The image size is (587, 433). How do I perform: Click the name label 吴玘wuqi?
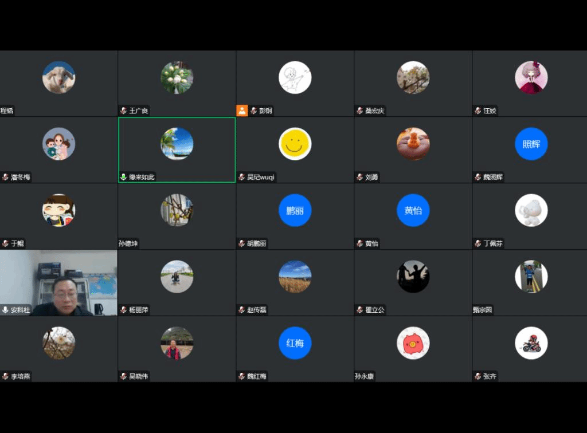tap(261, 177)
